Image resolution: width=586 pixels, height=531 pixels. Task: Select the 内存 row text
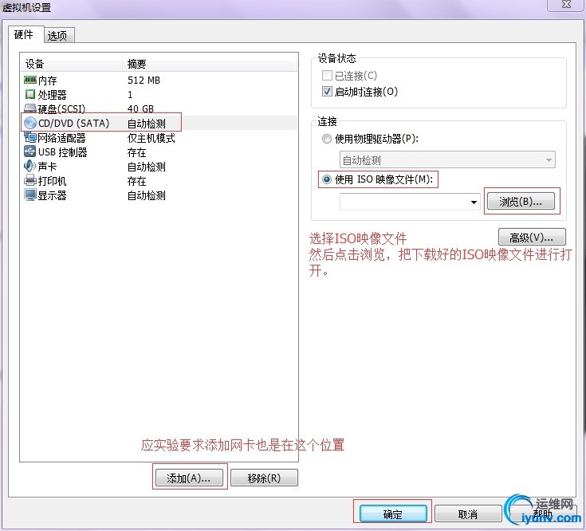pyautogui.click(x=48, y=81)
